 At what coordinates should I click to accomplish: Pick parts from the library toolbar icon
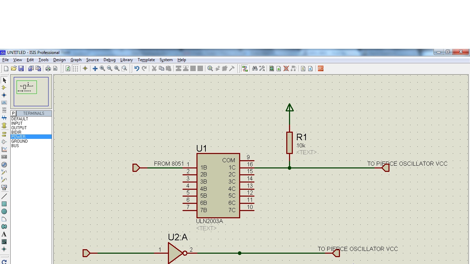(210, 69)
